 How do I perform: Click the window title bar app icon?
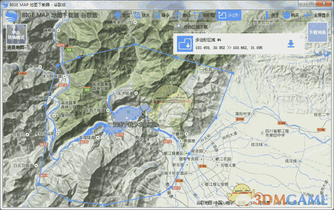click(x=4, y=4)
